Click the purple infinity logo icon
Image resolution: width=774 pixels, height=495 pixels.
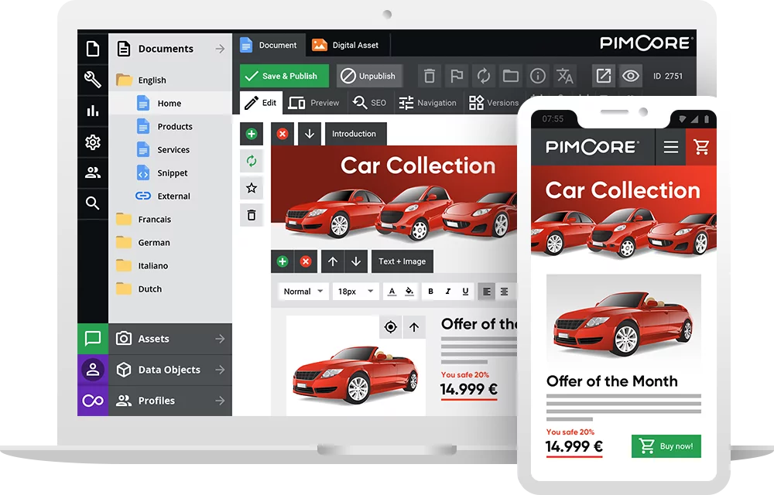(x=93, y=401)
